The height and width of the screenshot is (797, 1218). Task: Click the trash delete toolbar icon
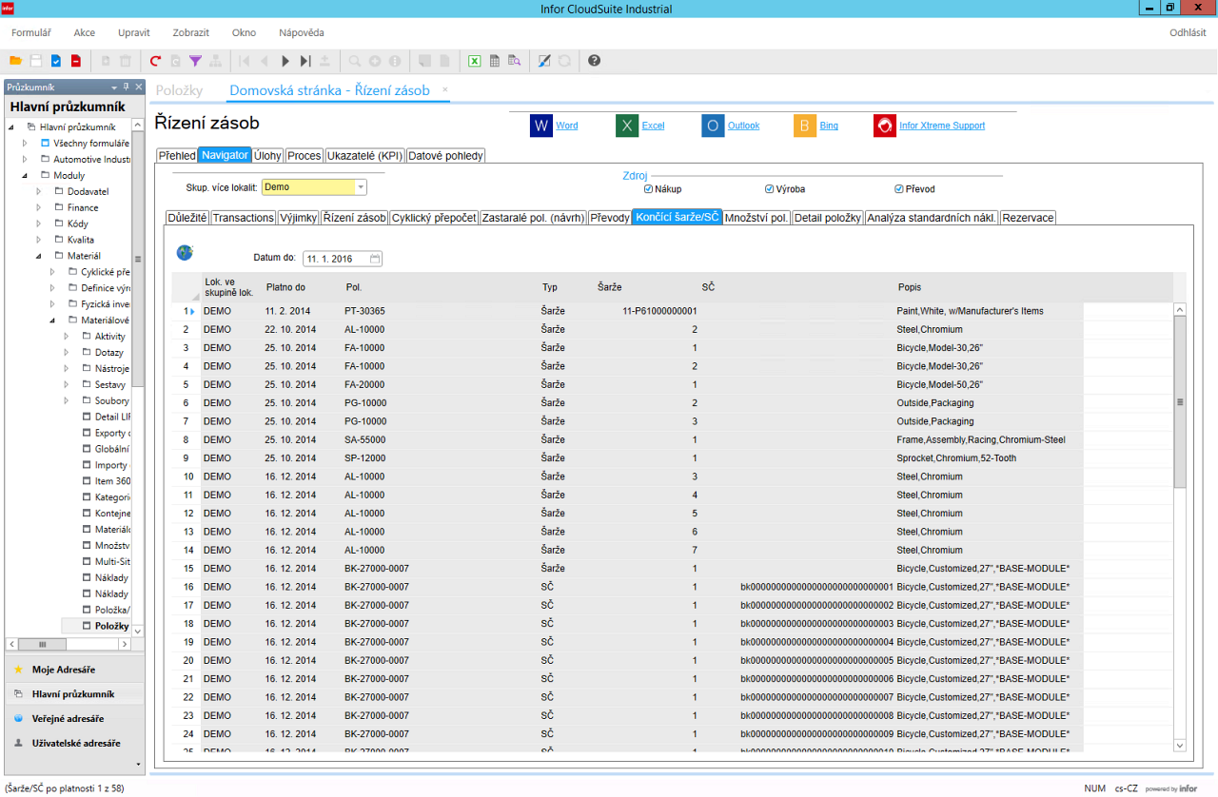[x=126, y=61]
